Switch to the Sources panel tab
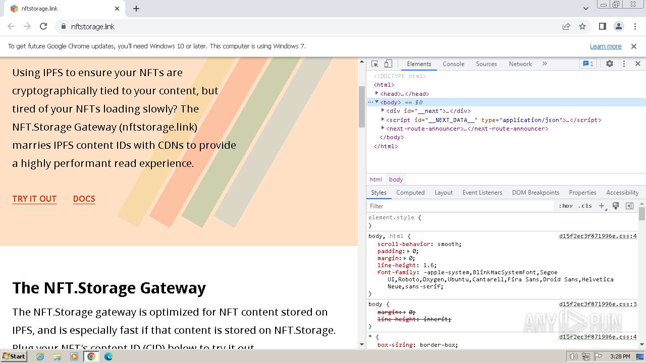The image size is (646, 363). (487, 64)
